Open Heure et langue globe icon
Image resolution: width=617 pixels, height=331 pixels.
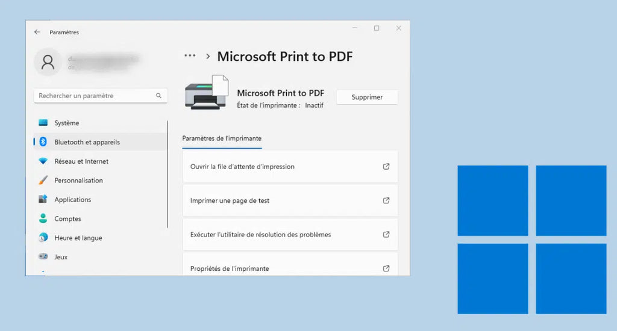pyautogui.click(x=43, y=238)
